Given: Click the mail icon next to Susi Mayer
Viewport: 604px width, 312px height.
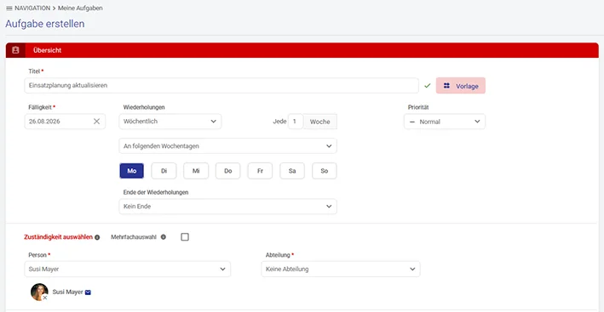Looking at the screenshot, I should pyautogui.click(x=89, y=292).
